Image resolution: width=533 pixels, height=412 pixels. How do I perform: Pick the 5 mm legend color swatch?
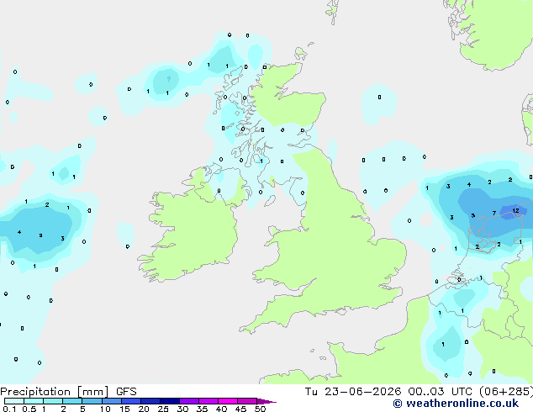92,401
